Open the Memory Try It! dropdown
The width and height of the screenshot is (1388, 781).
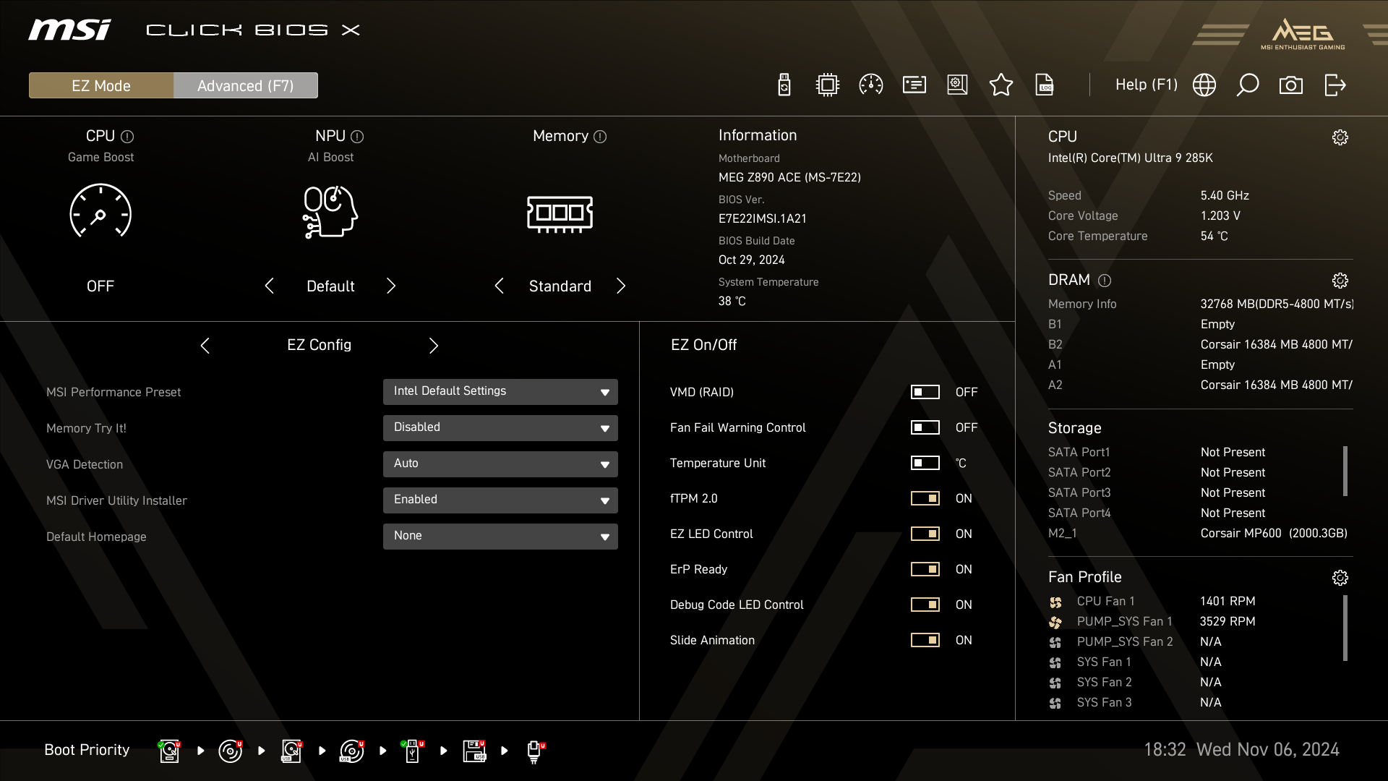point(500,428)
